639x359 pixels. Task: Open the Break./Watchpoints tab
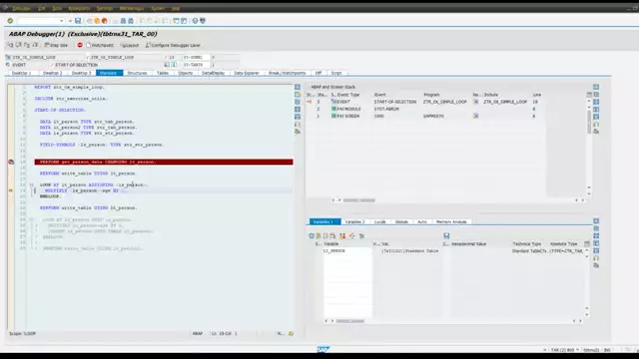(288, 73)
